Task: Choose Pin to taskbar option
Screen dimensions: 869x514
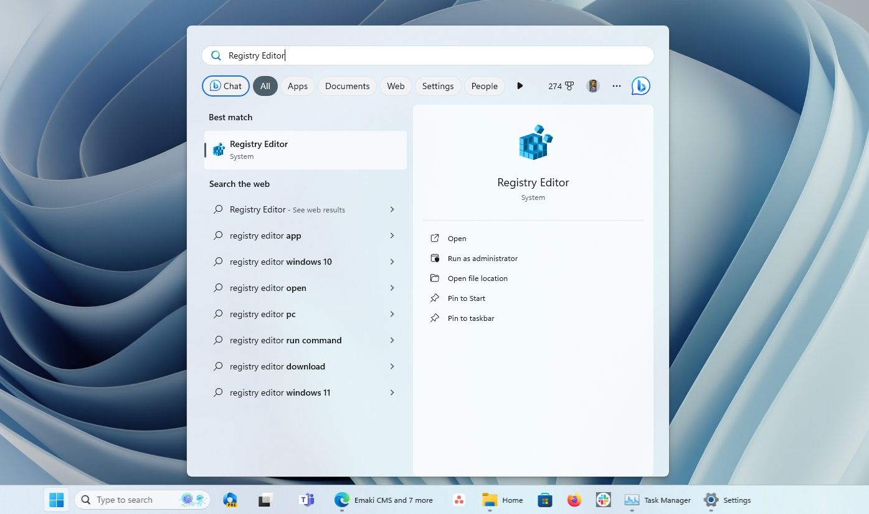Action: (x=470, y=318)
